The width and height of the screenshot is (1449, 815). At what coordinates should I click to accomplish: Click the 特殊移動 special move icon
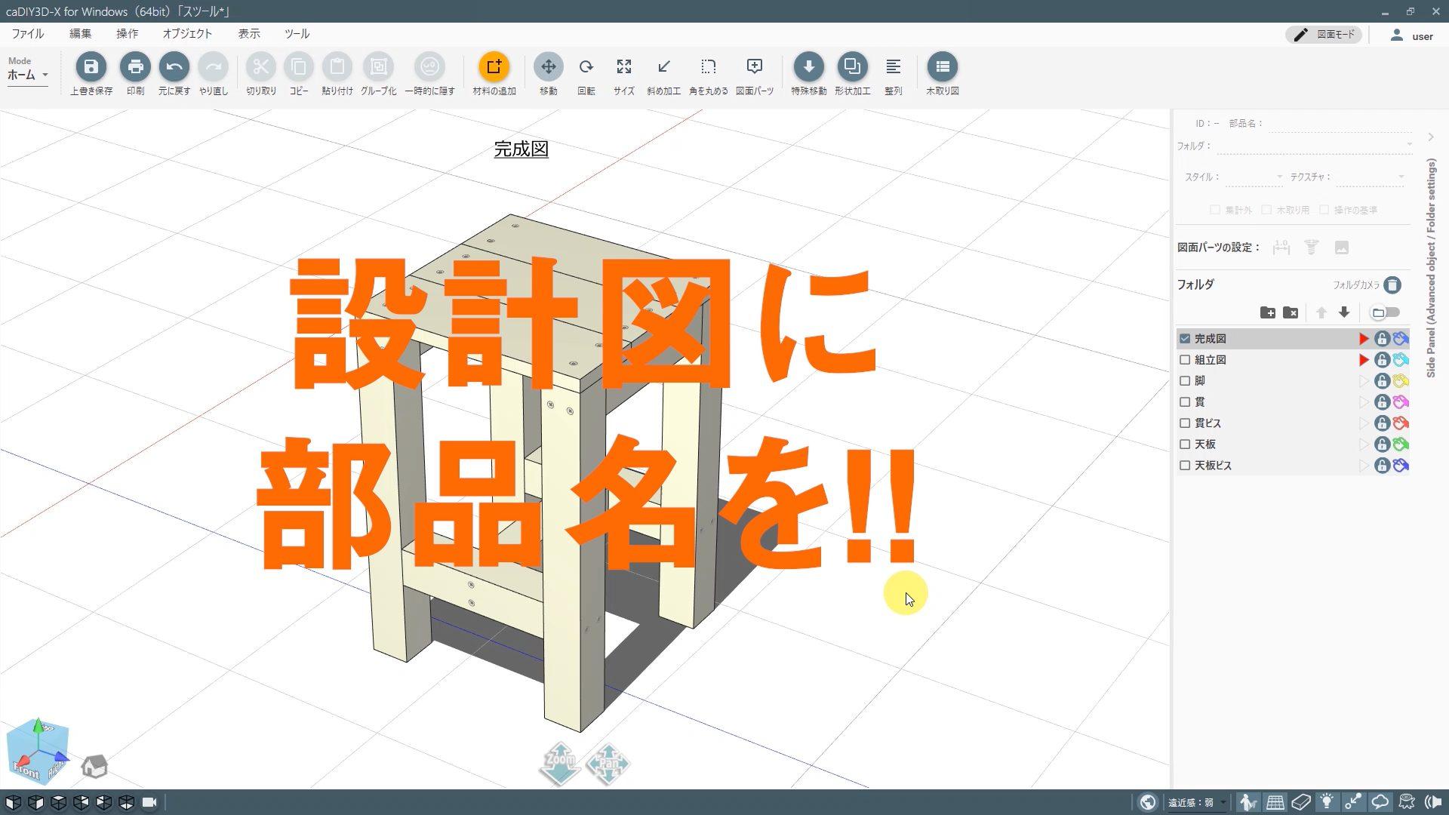coord(809,66)
